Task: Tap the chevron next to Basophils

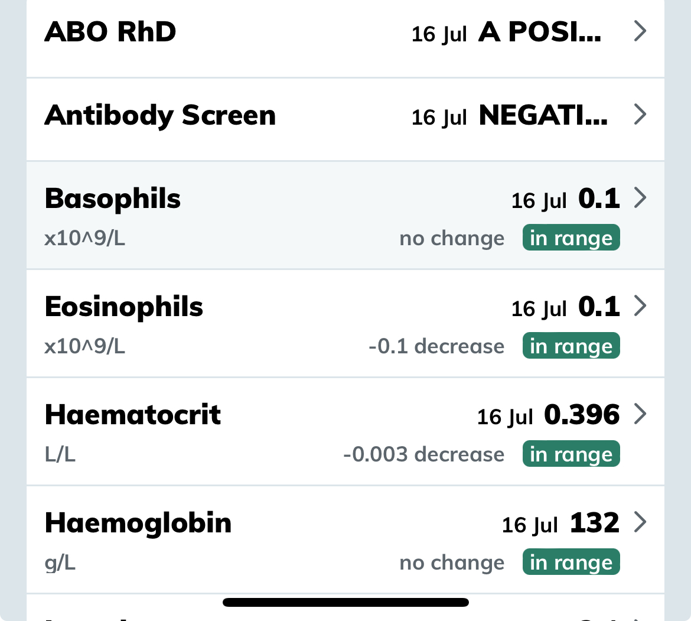Action: point(640,199)
